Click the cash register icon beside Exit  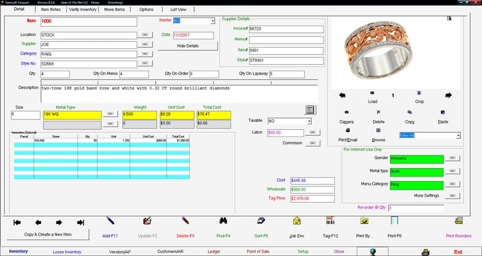[x=426, y=252]
